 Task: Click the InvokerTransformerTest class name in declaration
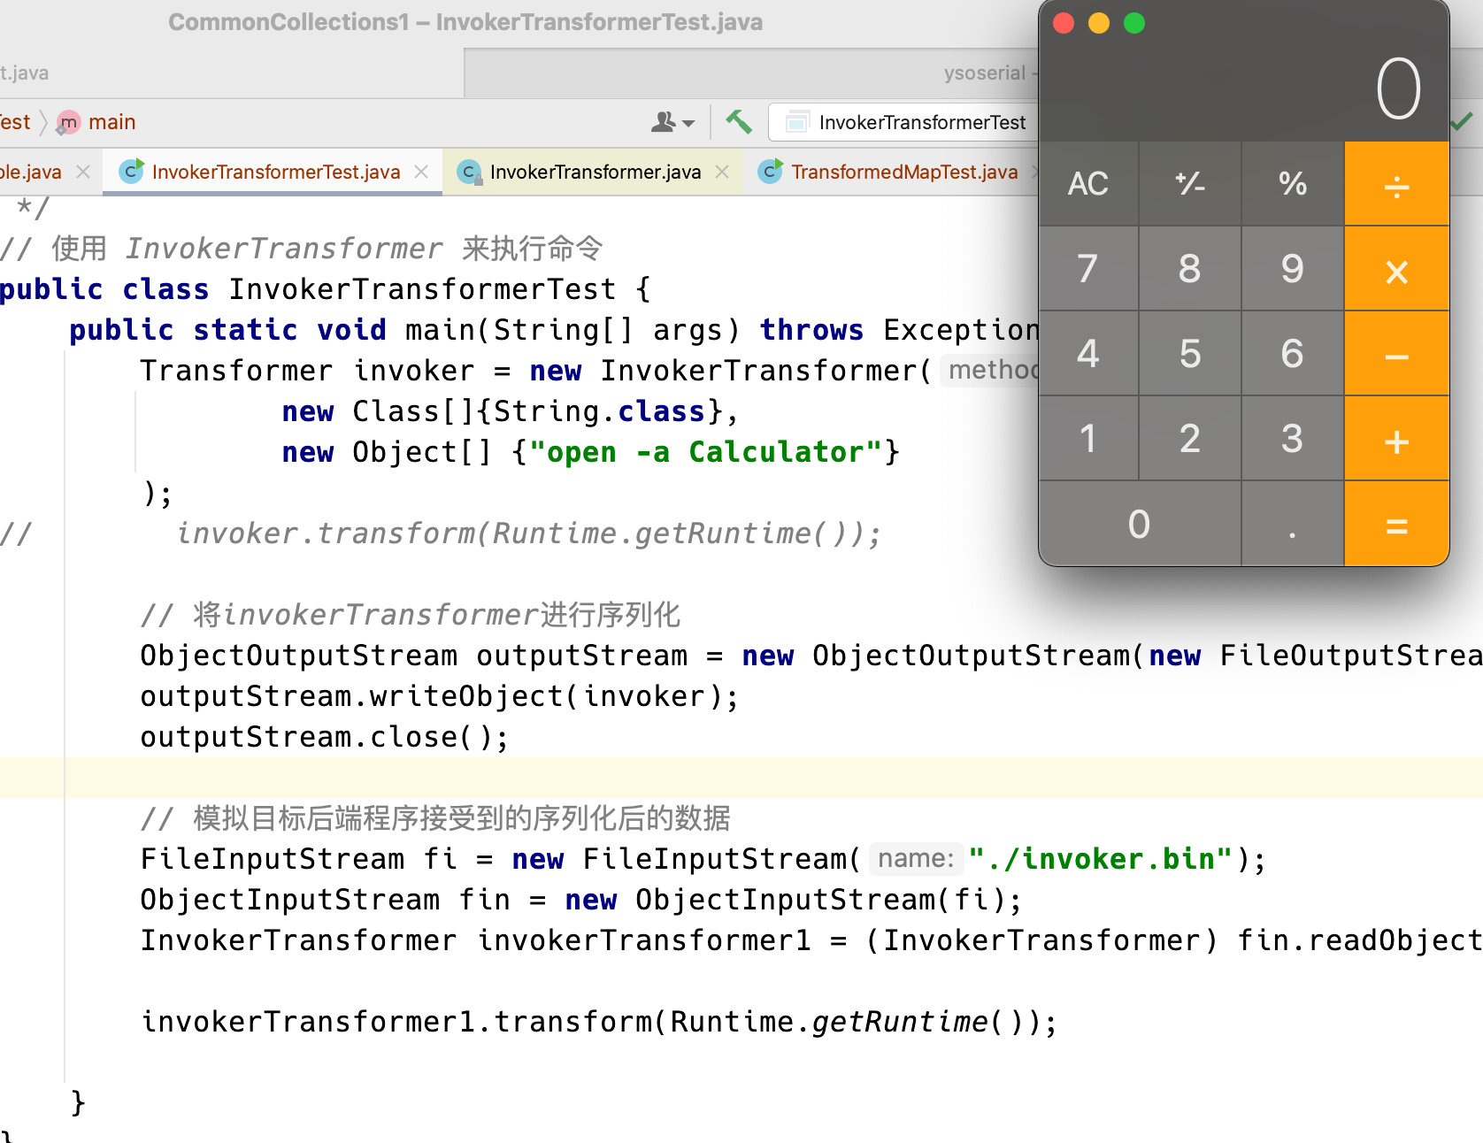(x=422, y=289)
